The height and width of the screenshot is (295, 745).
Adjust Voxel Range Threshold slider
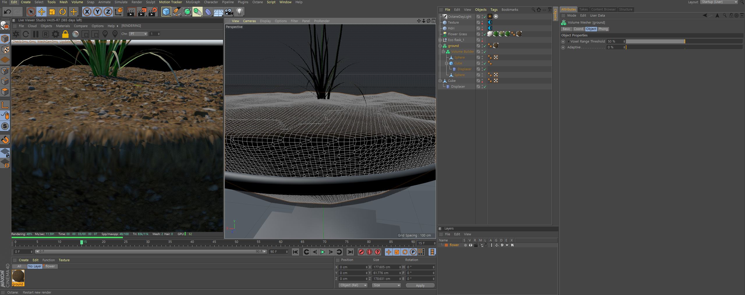(x=684, y=41)
